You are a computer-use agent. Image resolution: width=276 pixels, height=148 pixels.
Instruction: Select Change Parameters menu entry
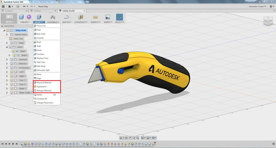[x=47, y=103]
